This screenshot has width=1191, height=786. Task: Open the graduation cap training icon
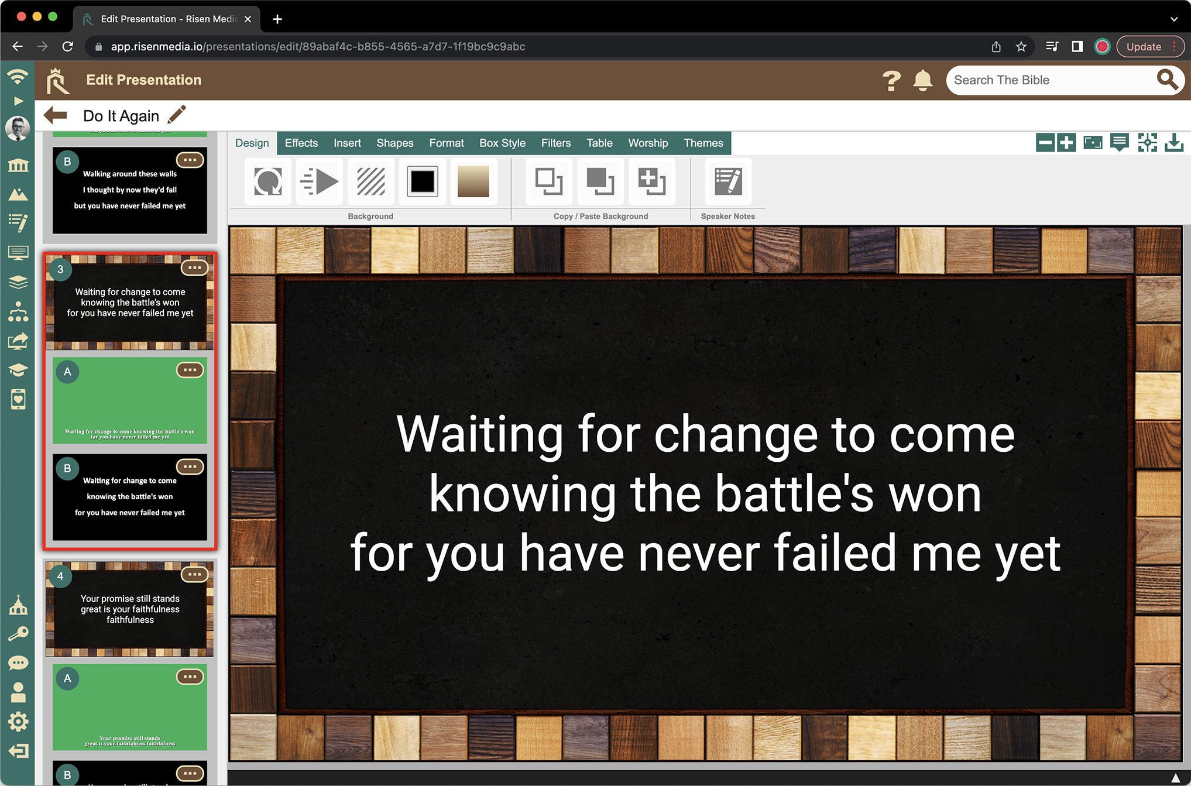pyautogui.click(x=18, y=370)
